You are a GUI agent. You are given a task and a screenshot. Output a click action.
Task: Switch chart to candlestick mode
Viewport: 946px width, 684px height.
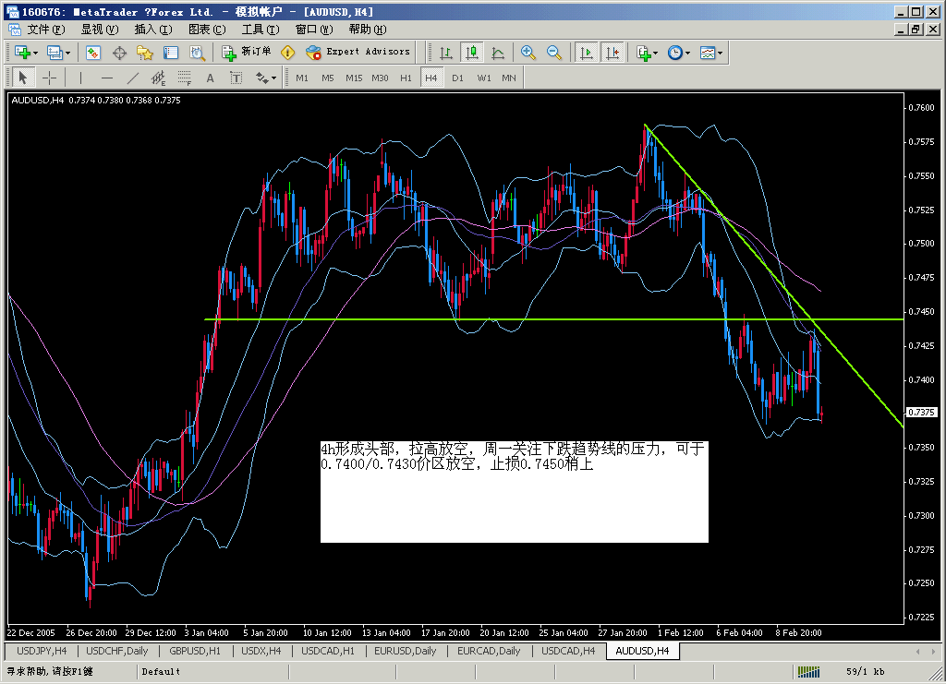pyautogui.click(x=472, y=53)
